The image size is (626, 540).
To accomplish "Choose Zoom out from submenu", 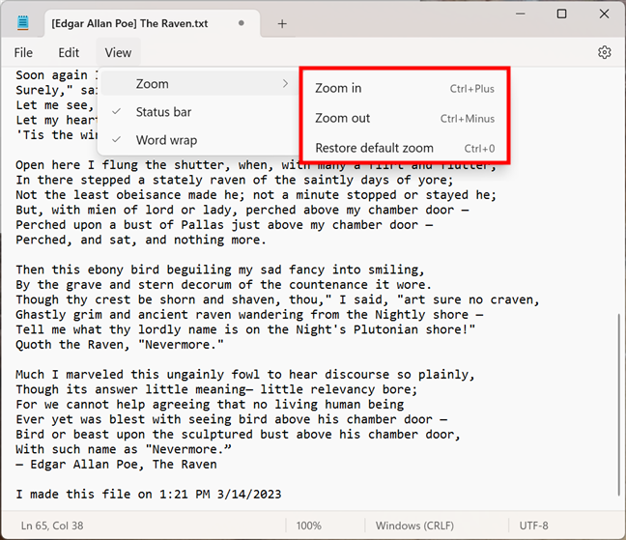I will (405, 118).
